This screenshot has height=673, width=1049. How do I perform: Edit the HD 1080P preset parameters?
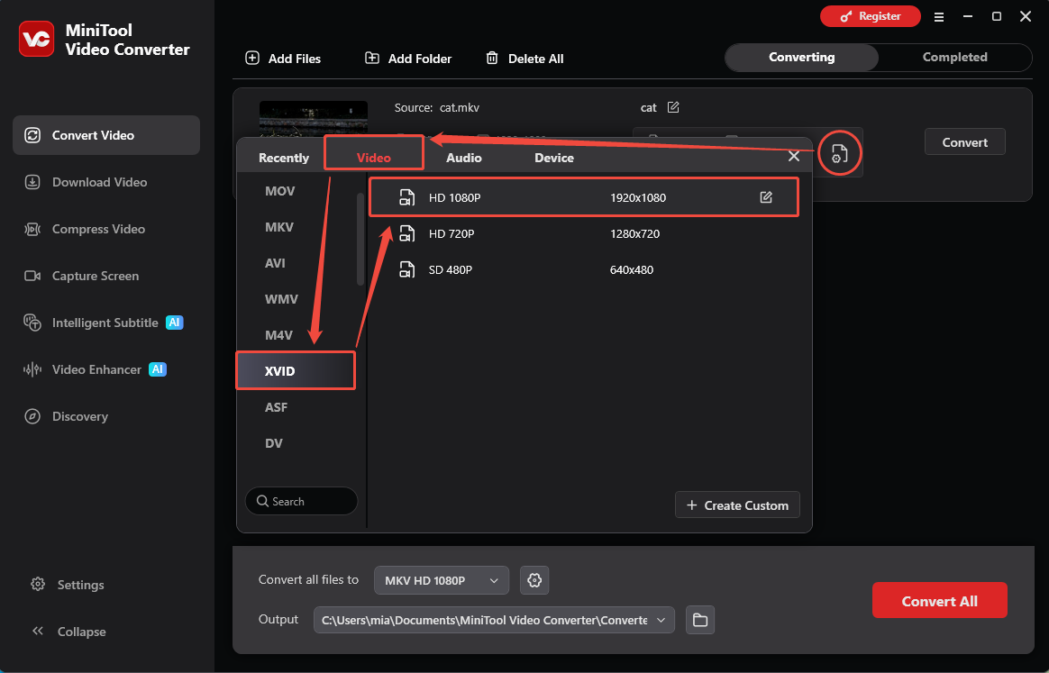tap(766, 197)
